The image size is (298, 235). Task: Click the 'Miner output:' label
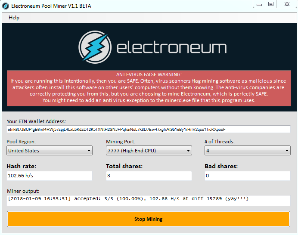pos(23,191)
